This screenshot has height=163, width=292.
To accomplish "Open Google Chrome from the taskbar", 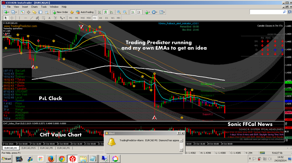I will (62, 159).
